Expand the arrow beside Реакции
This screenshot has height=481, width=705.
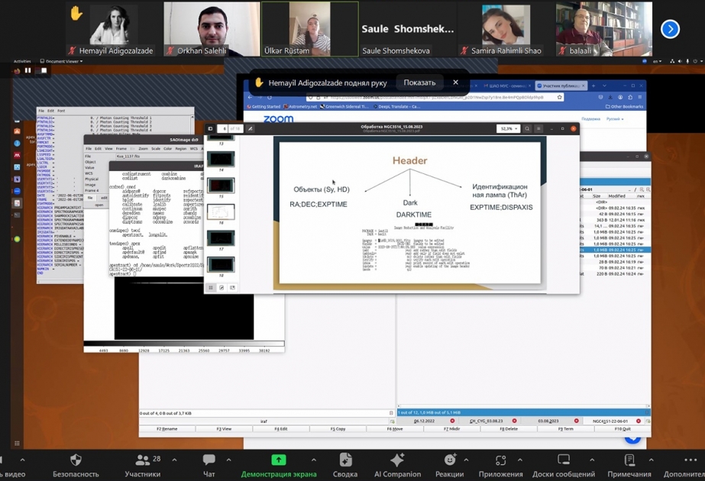click(466, 460)
